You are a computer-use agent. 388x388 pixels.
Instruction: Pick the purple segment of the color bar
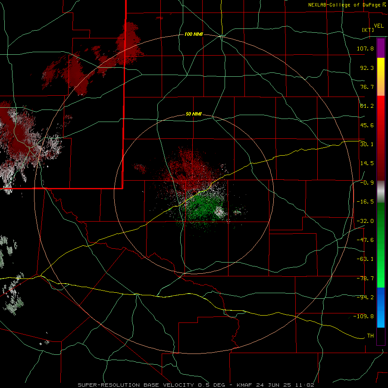(381, 48)
